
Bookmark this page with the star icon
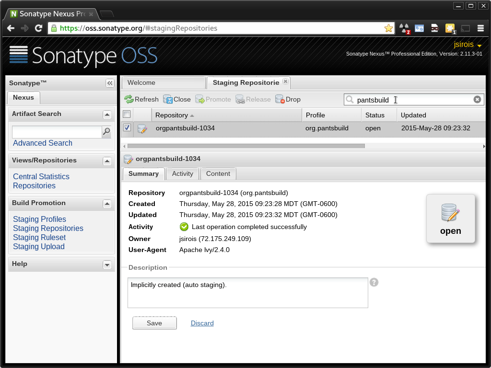pos(388,28)
